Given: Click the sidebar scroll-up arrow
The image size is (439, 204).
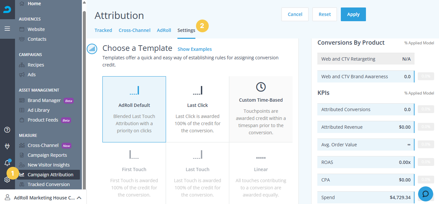Looking at the screenshot, I should click(84, 2).
